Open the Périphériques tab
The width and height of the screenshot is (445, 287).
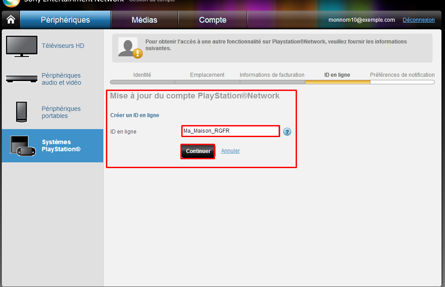[x=65, y=20]
